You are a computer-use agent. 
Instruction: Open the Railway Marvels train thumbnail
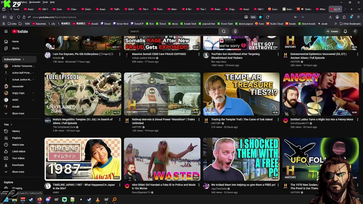pos(162,94)
